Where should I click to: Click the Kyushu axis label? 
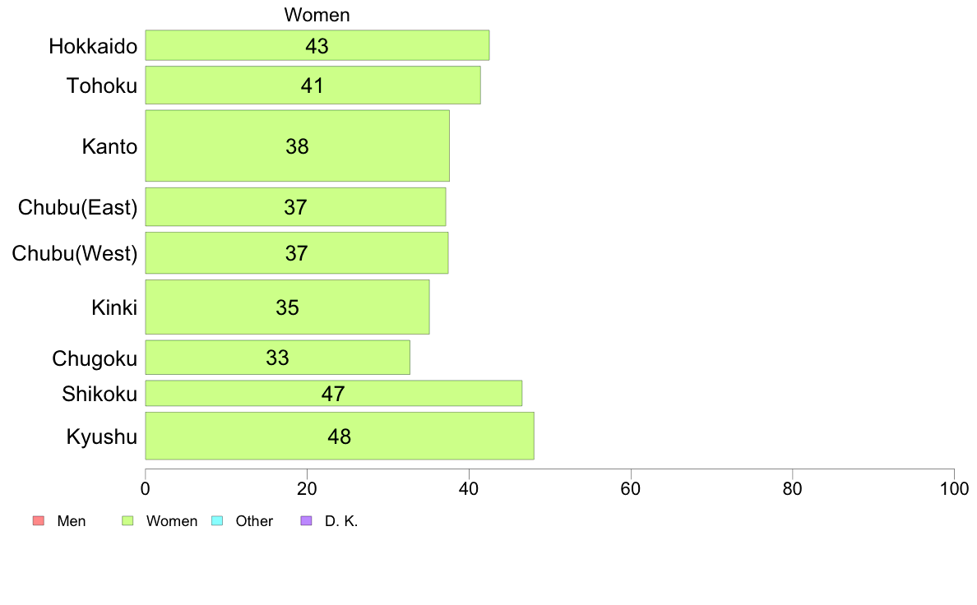tap(101, 436)
